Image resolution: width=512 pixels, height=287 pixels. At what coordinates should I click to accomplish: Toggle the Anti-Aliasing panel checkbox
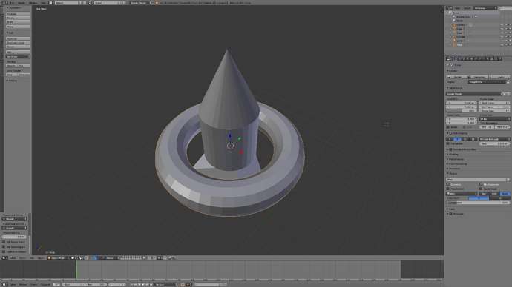point(450,133)
